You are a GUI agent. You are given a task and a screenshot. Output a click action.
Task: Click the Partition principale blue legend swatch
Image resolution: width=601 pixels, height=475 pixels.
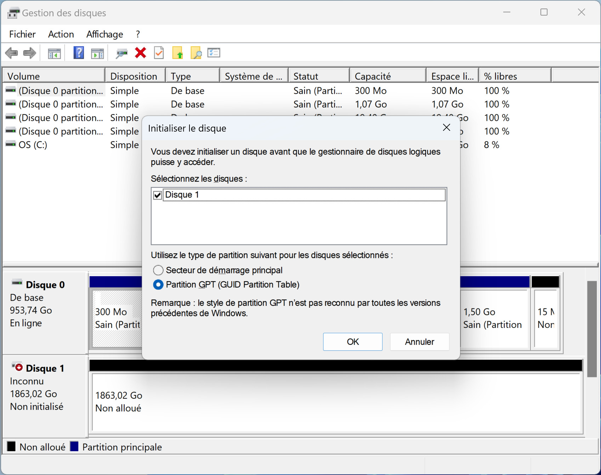click(74, 446)
